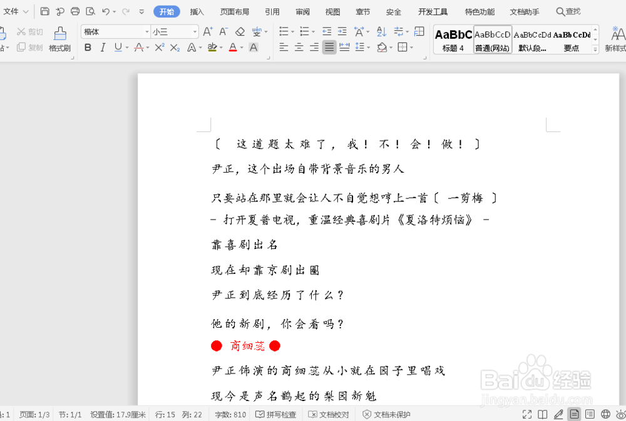Open Print Preview icon
The height and width of the screenshot is (421, 626).
[91, 11]
